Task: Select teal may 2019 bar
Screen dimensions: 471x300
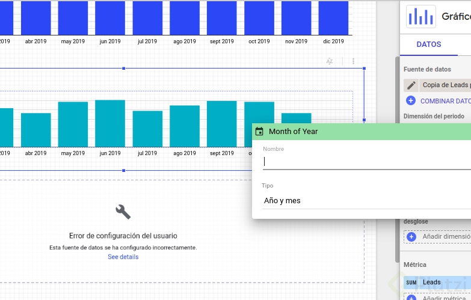Action: tap(73, 124)
